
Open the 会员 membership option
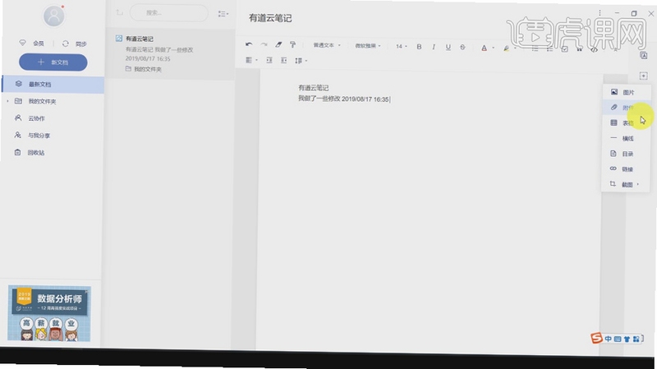(32, 44)
